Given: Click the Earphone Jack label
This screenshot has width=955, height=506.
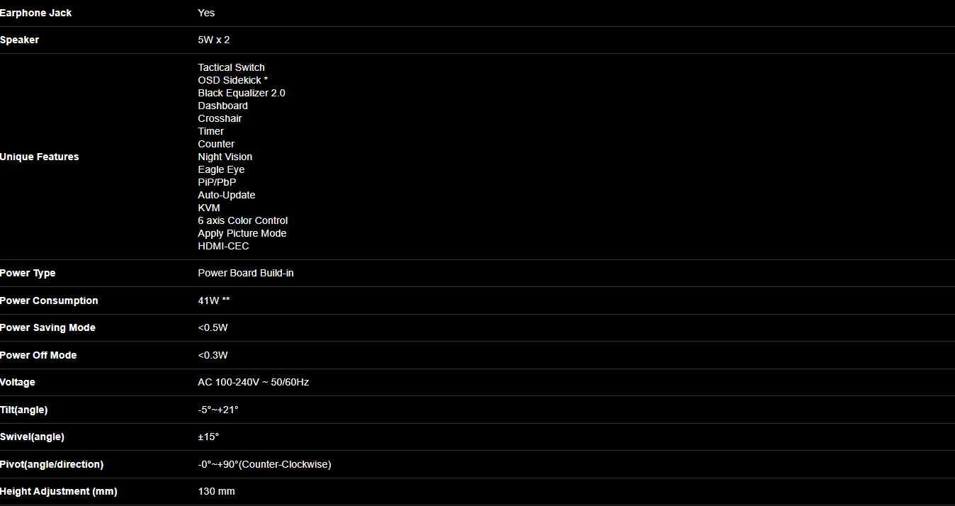Looking at the screenshot, I should [35, 13].
